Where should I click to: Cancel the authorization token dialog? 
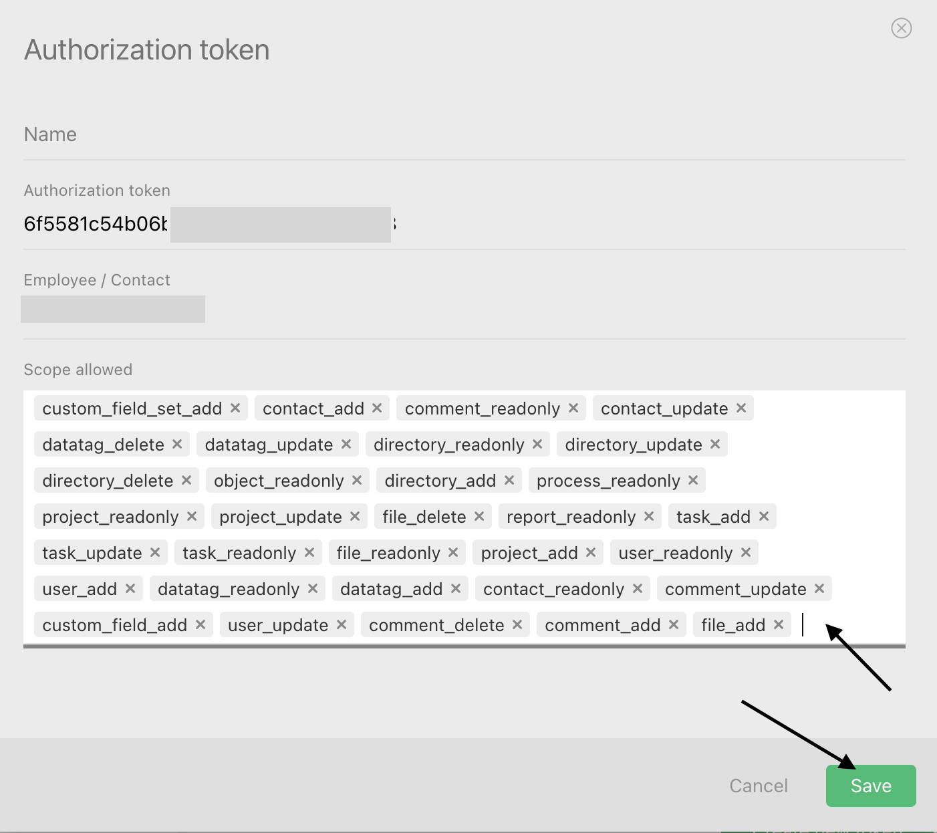coord(759,786)
